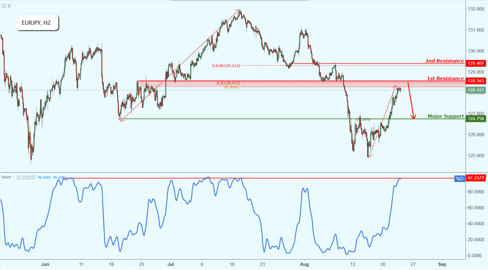Viewport: 488px width, 270px height.
Task: Click the 125.000 price axis label
Action: (476, 155)
